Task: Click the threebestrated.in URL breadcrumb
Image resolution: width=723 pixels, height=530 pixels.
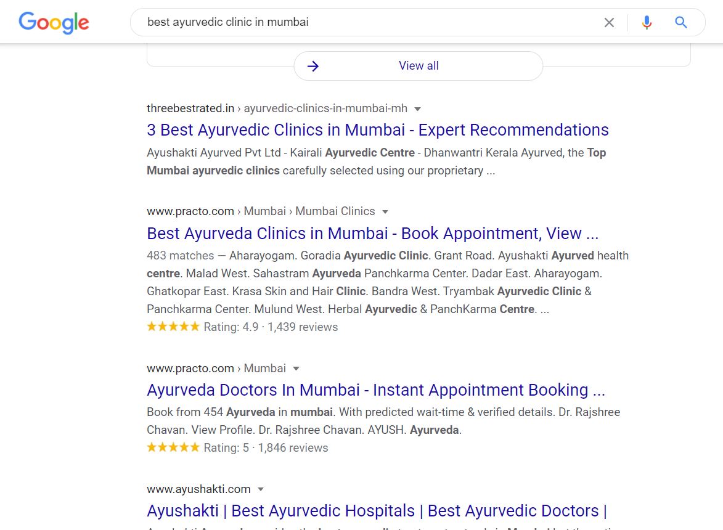Action: (x=277, y=108)
